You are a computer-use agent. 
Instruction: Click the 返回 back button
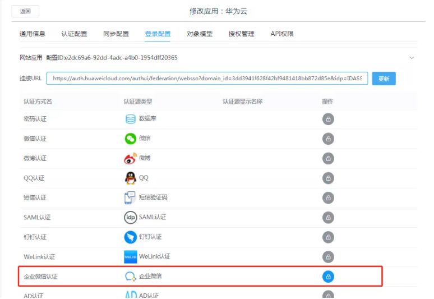point(25,11)
